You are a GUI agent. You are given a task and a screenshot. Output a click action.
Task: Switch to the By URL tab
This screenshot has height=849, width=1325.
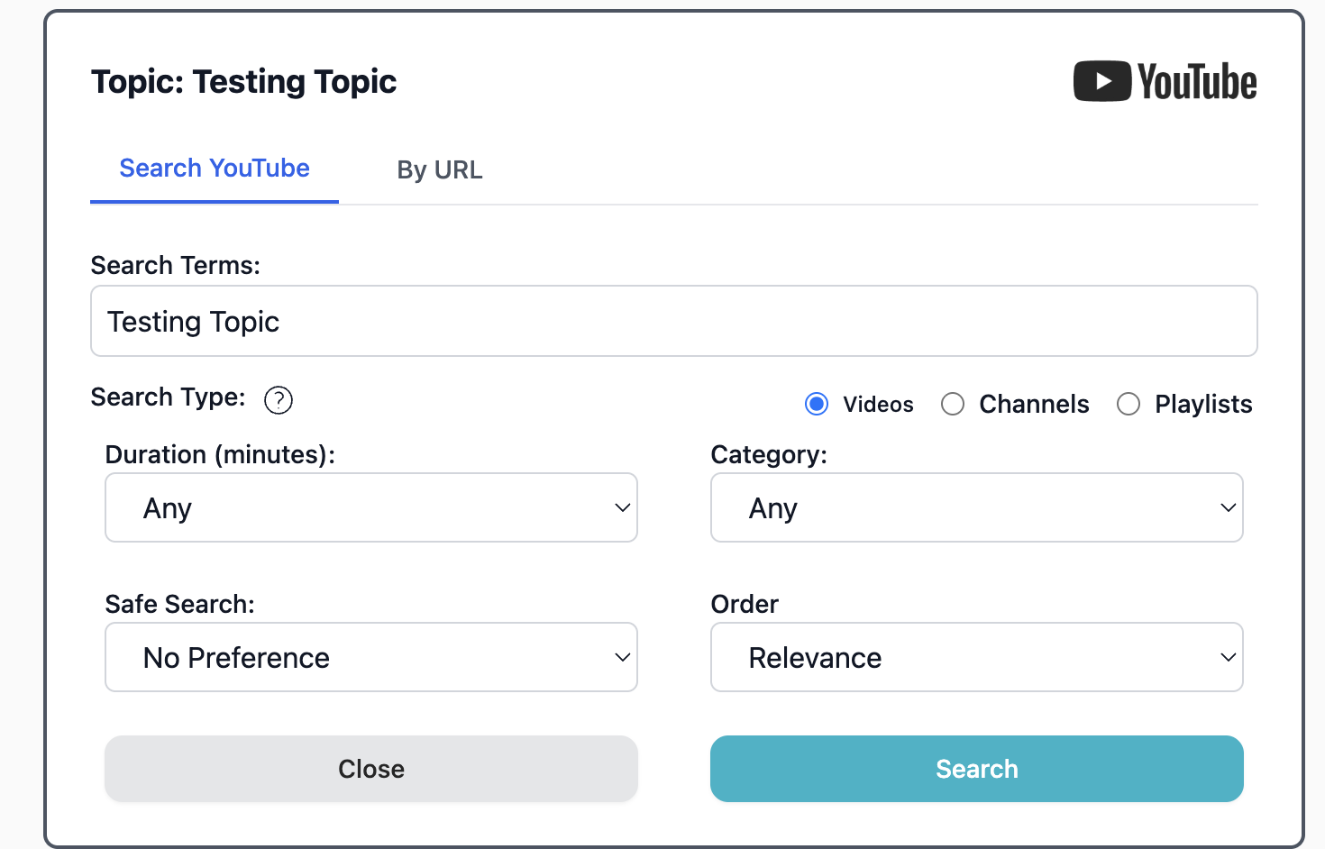(440, 170)
